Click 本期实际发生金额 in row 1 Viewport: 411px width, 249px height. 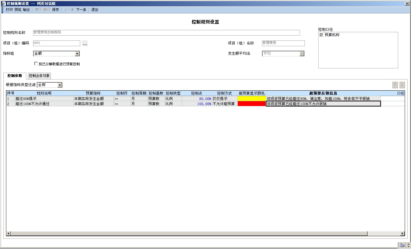[93, 99]
